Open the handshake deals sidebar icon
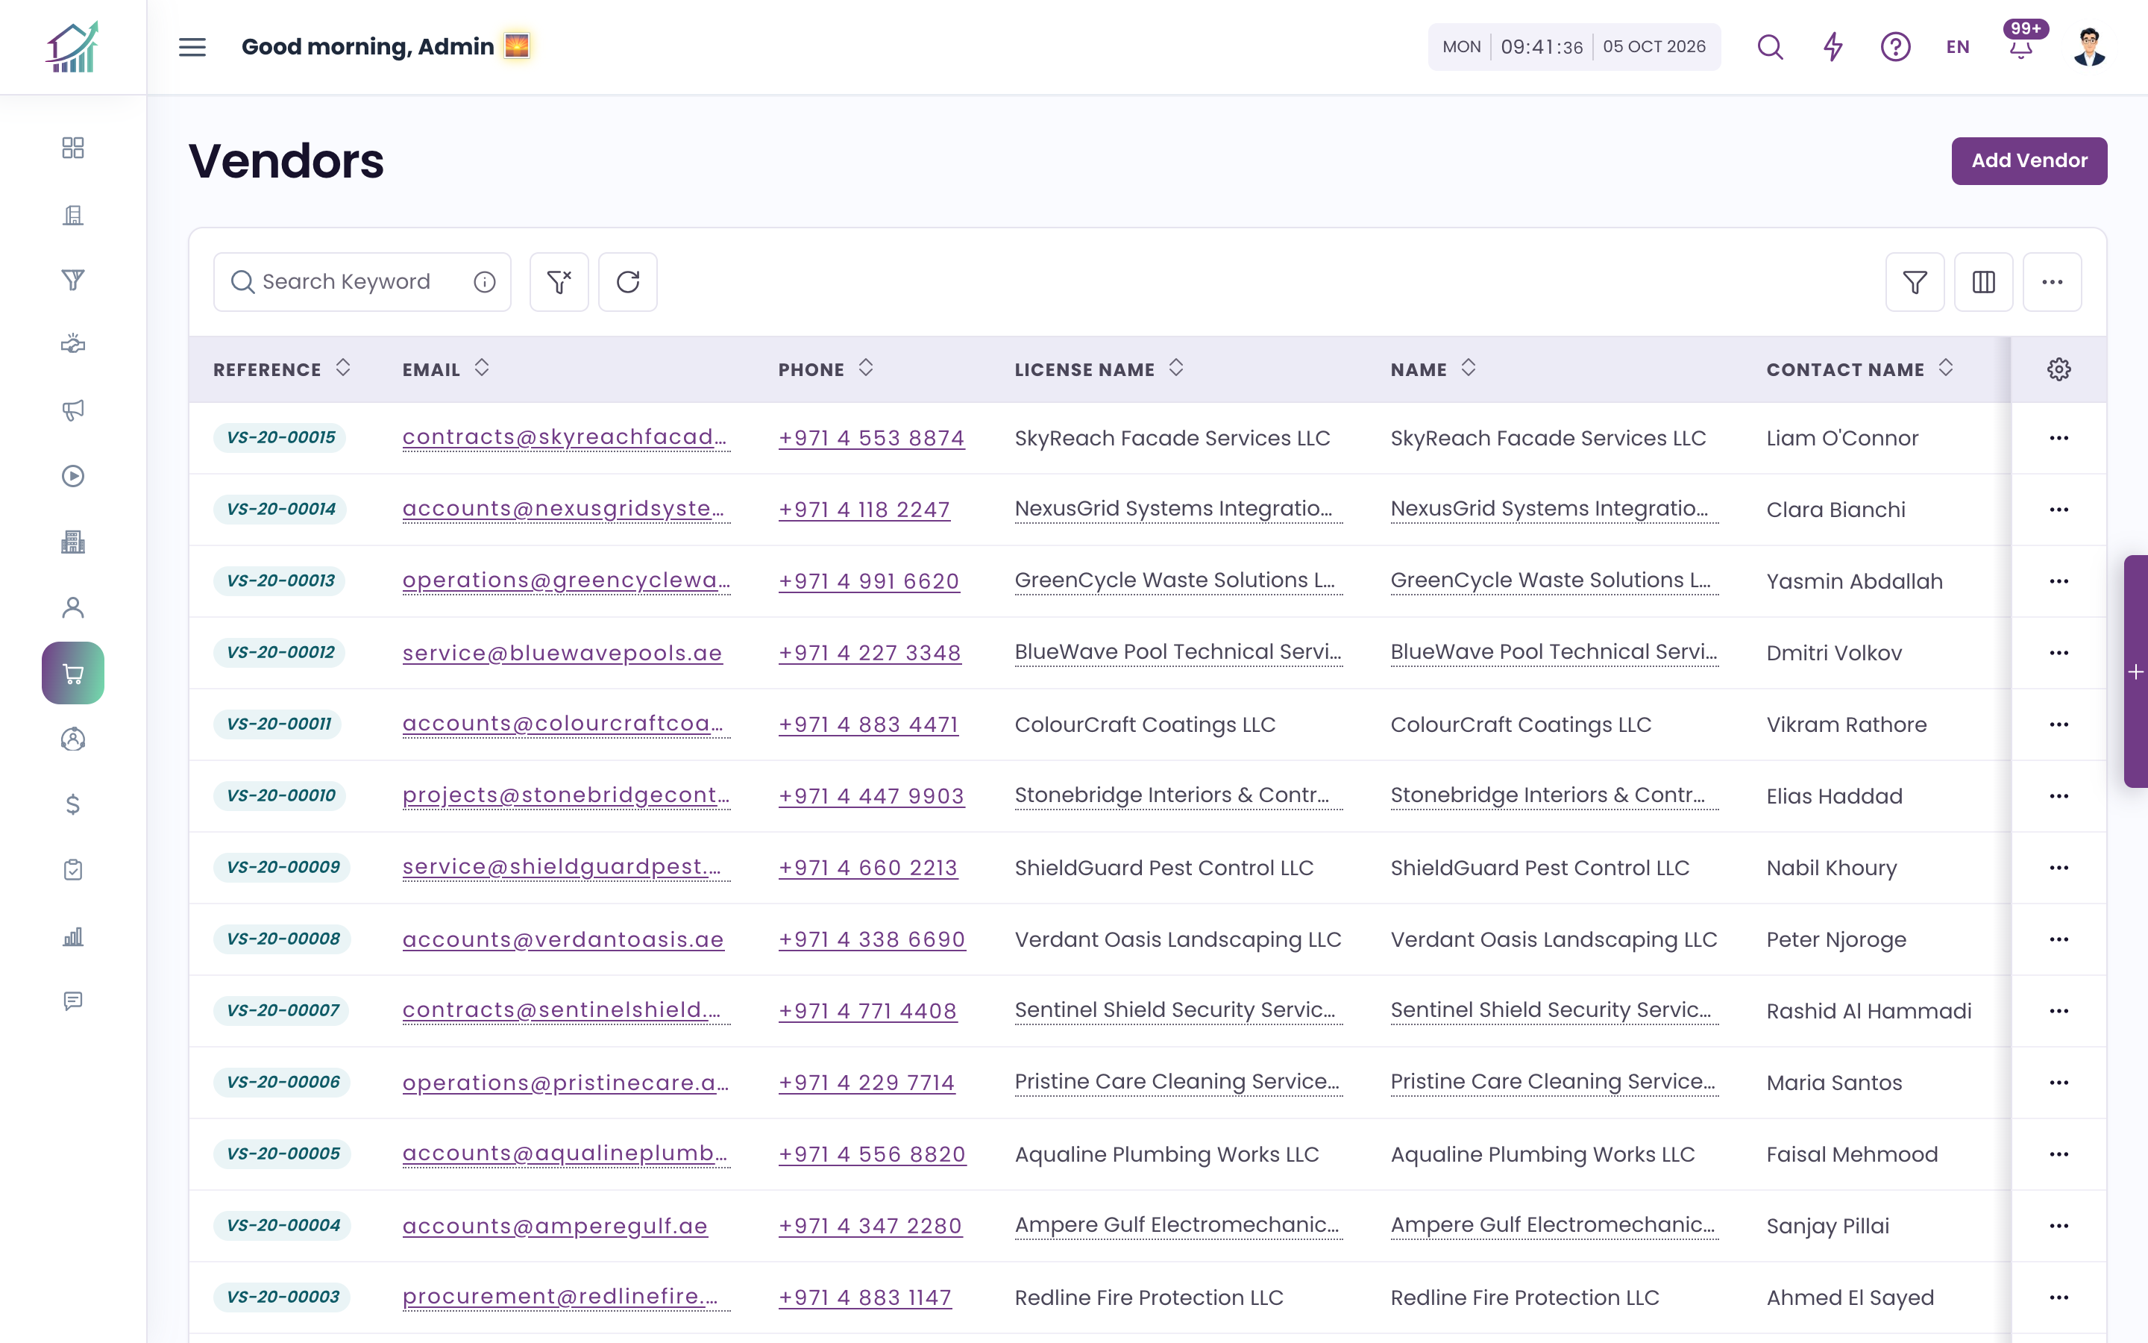2148x1343 pixels. [x=73, y=345]
